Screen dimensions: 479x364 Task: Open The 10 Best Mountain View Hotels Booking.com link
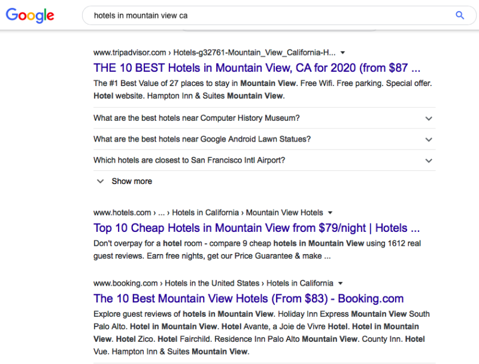click(248, 298)
